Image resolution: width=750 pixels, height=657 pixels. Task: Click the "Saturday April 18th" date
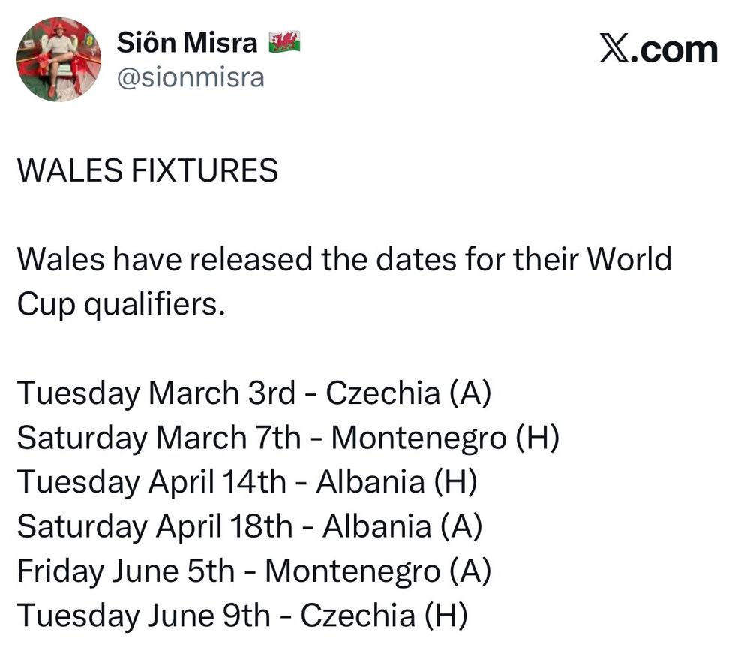coord(154,527)
